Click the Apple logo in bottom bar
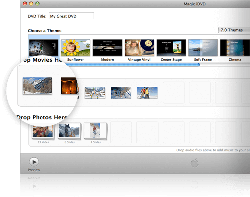The width and height of the screenshot is (250, 197). pos(195,163)
